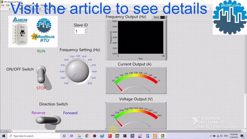Click the Frequency Setting knob dial
The image size is (247, 139).
(78, 71)
